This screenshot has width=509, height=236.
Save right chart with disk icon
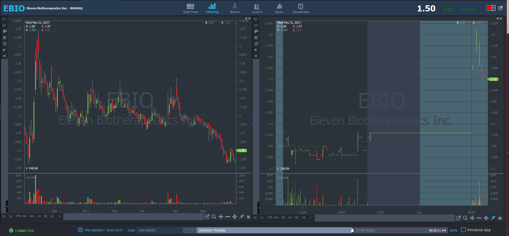[x=500, y=218]
